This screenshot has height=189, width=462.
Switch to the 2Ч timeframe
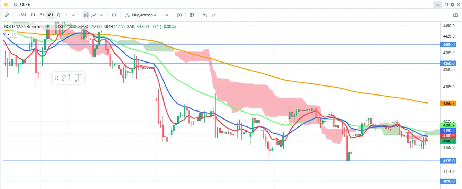coord(41,15)
